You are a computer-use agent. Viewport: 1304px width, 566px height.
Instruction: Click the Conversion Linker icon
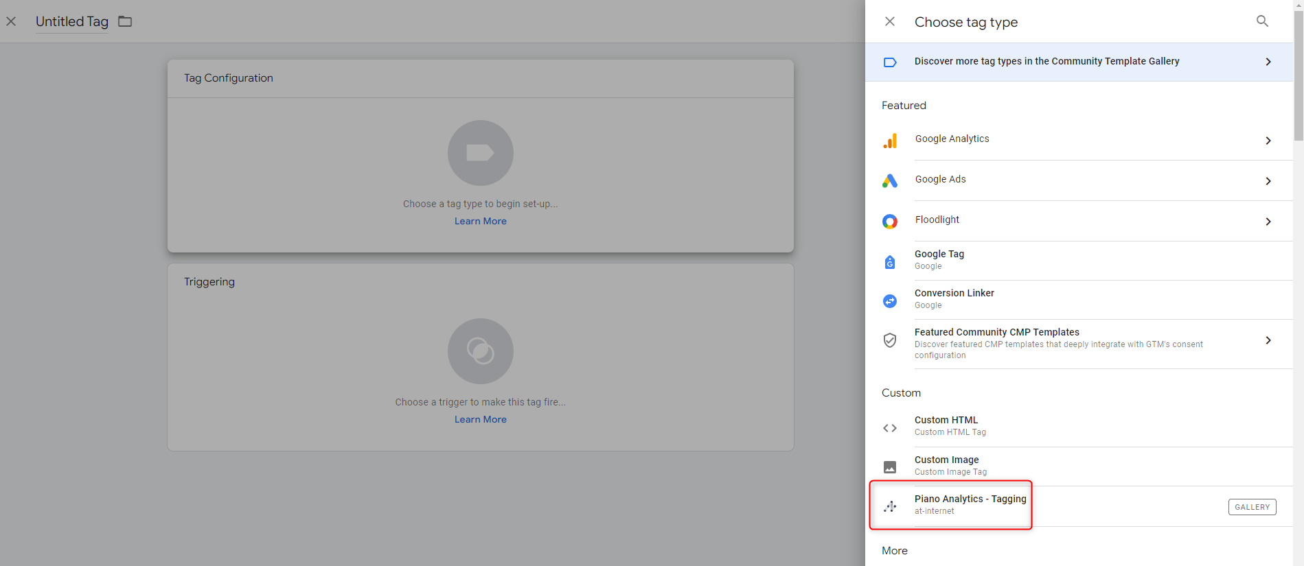click(890, 300)
